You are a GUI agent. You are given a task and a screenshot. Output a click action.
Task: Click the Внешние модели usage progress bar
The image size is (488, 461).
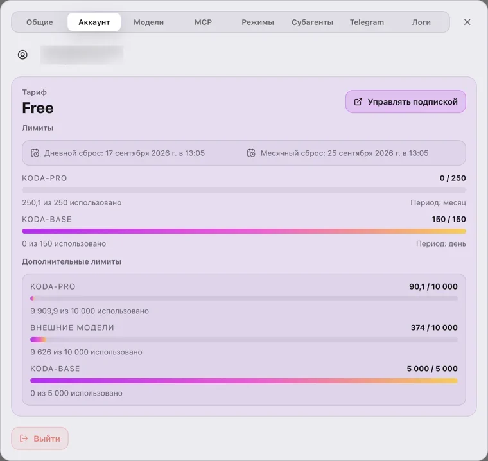[x=244, y=340]
